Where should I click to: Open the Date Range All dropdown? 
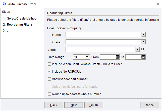87,57
